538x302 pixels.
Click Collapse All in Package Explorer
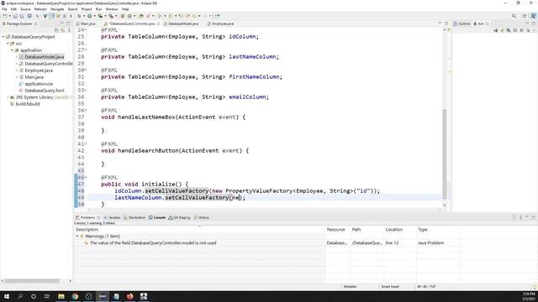(x=56, y=30)
